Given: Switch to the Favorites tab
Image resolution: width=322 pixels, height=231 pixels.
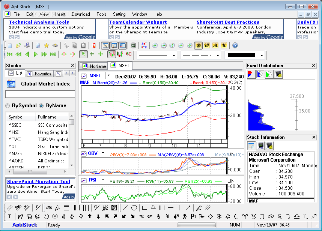Looking at the screenshot, I should 39,73.
